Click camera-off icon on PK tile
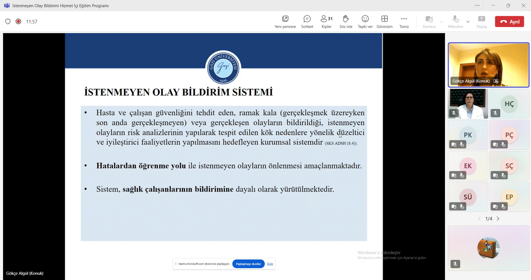The image size is (531, 280). (454, 145)
